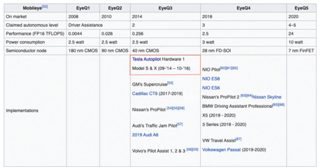Click the '3 Series (2019 - 2020)' text
The width and height of the screenshot is (321, 168).
tap(224, 125)
